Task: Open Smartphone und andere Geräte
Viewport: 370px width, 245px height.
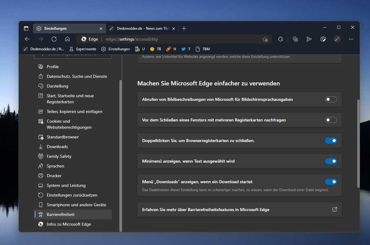Action: click(73, 205)
